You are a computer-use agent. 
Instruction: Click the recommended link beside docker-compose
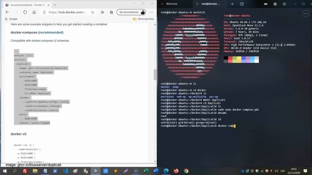[x=51, y=33]
